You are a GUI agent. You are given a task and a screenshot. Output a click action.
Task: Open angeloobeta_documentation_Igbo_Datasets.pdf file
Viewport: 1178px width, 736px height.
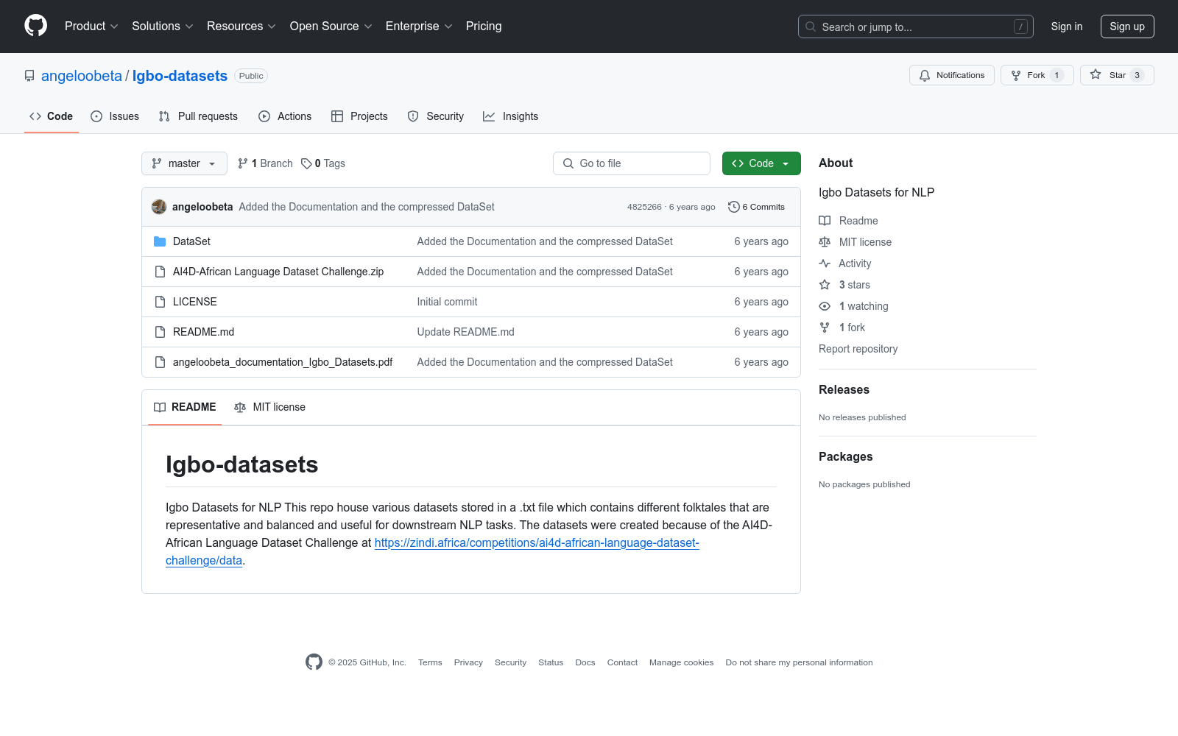283,362
